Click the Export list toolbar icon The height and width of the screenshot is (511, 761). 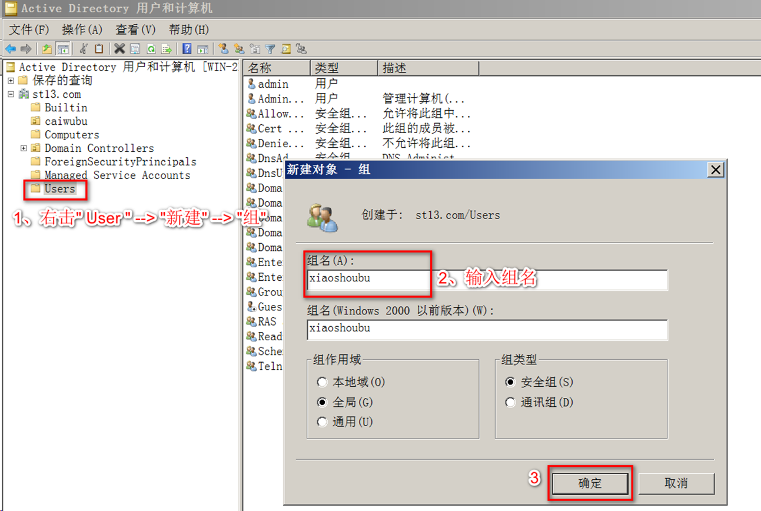point(165,48)
